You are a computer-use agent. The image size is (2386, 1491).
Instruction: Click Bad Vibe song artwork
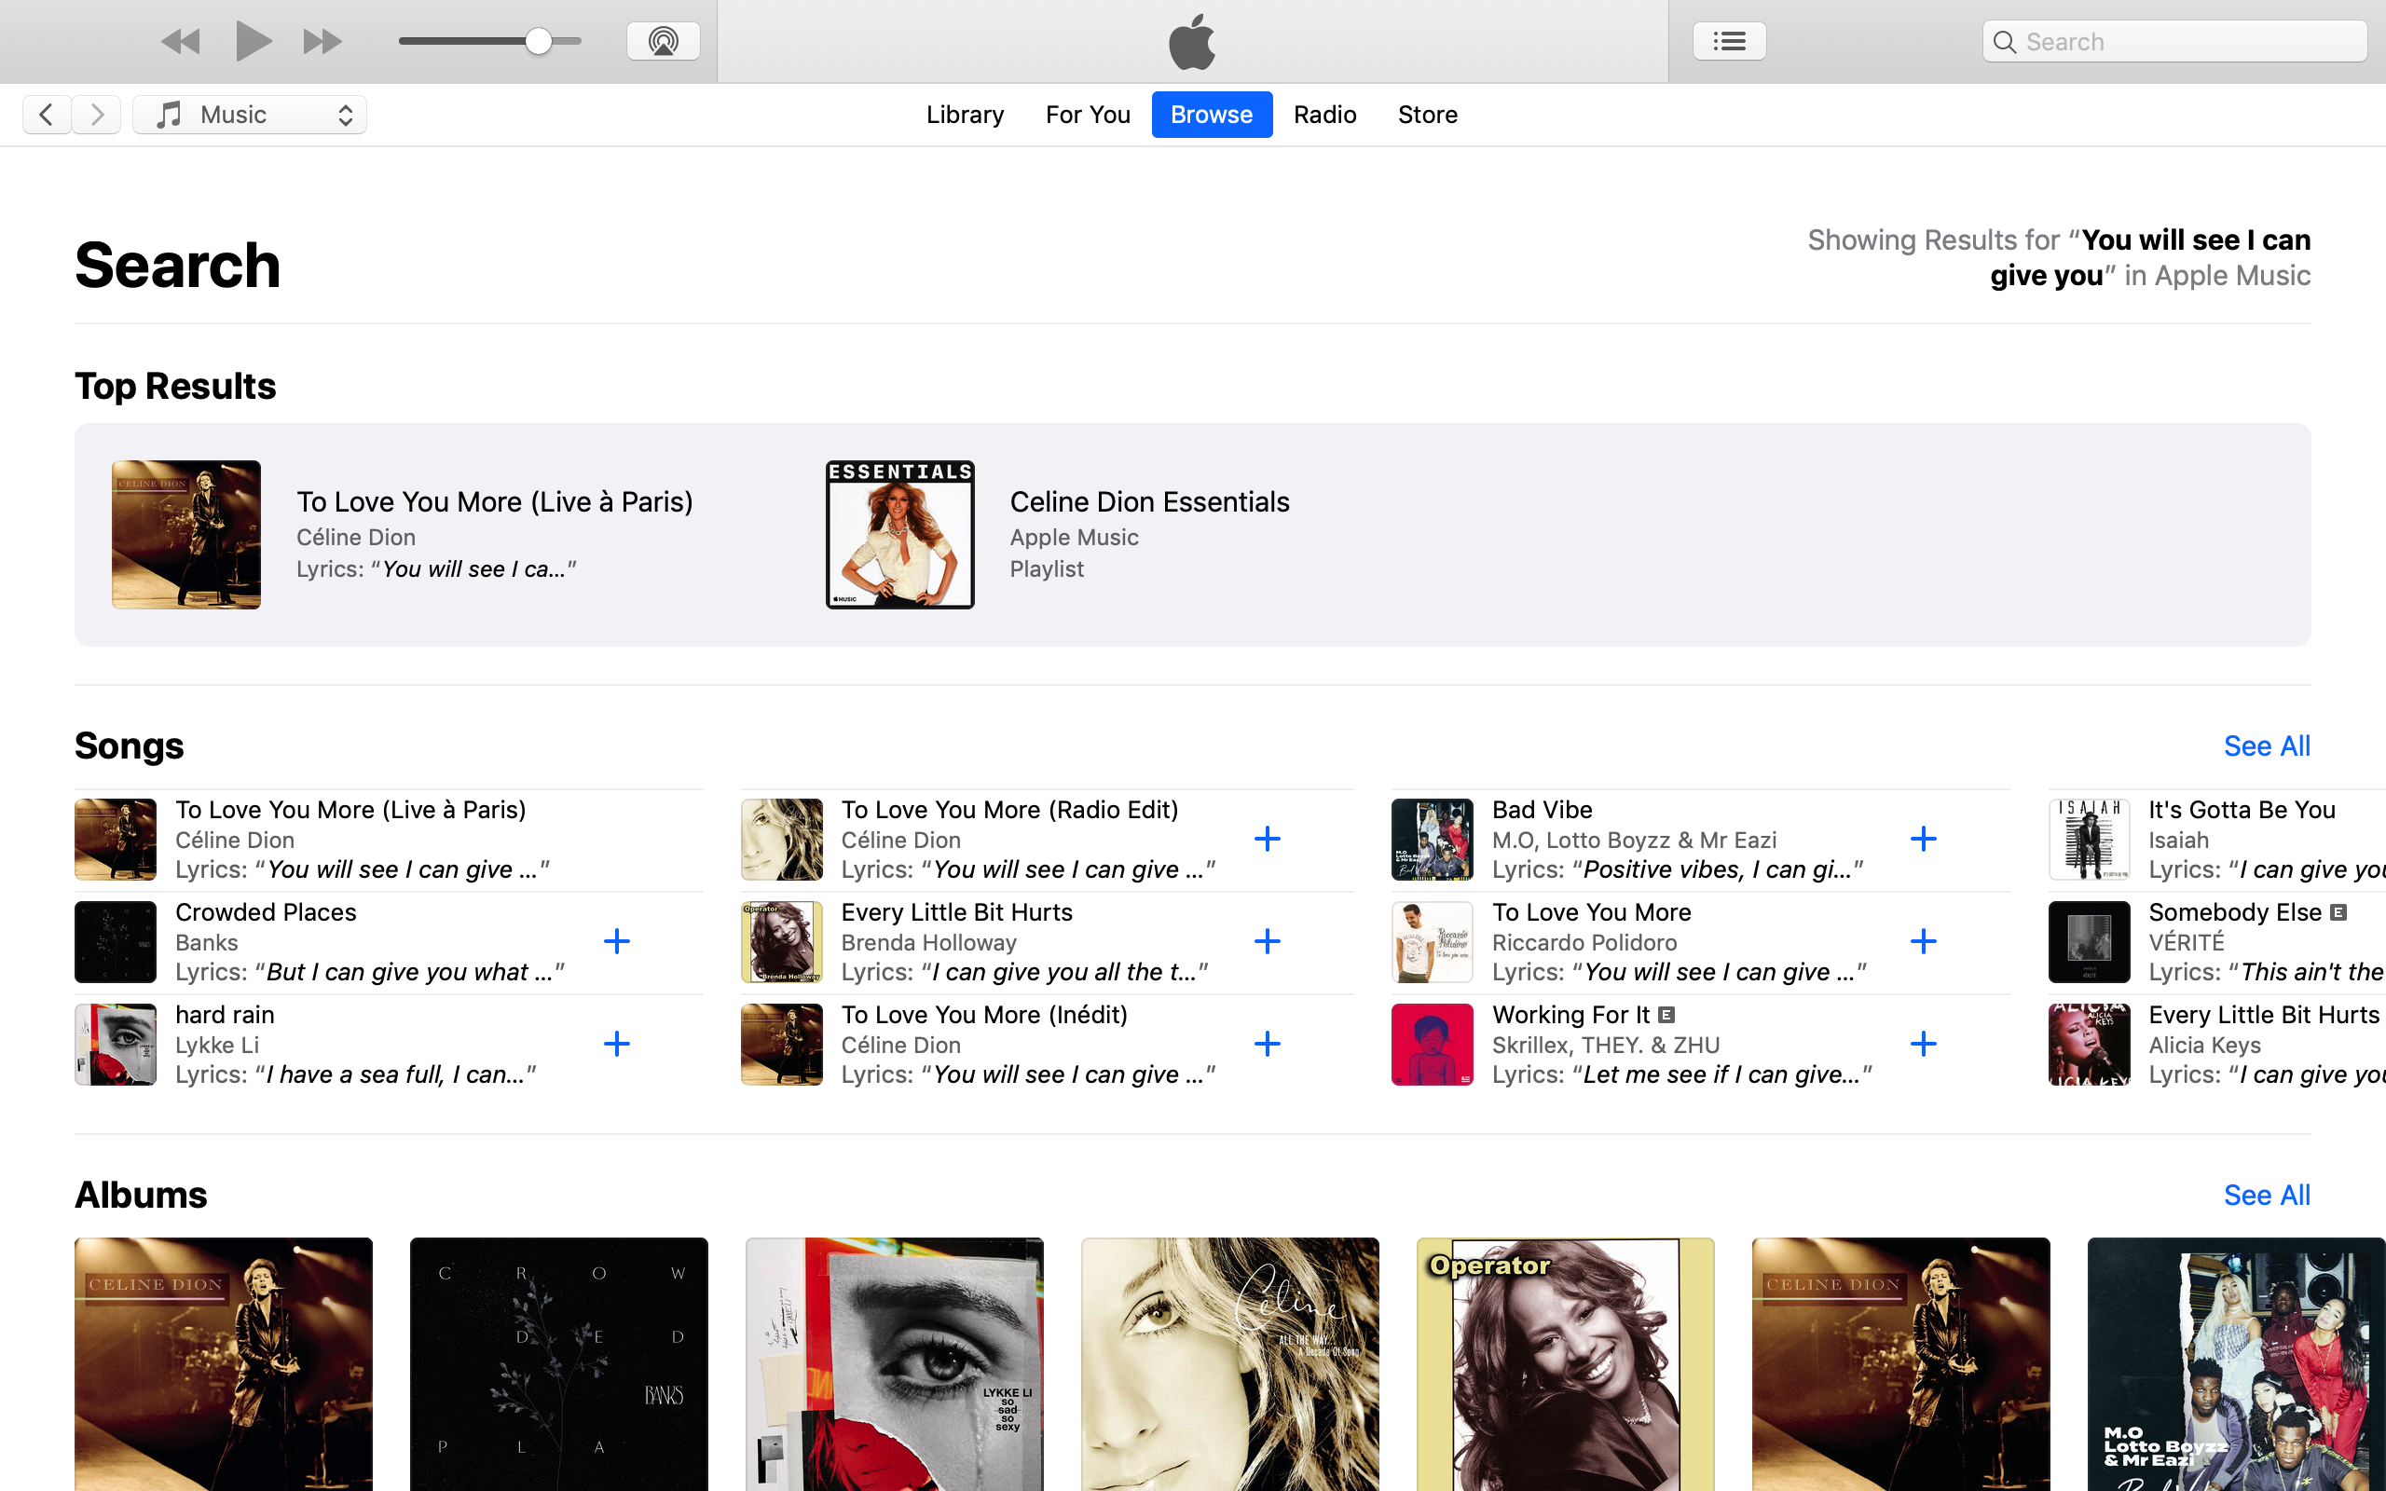(x=1433, y=840)
